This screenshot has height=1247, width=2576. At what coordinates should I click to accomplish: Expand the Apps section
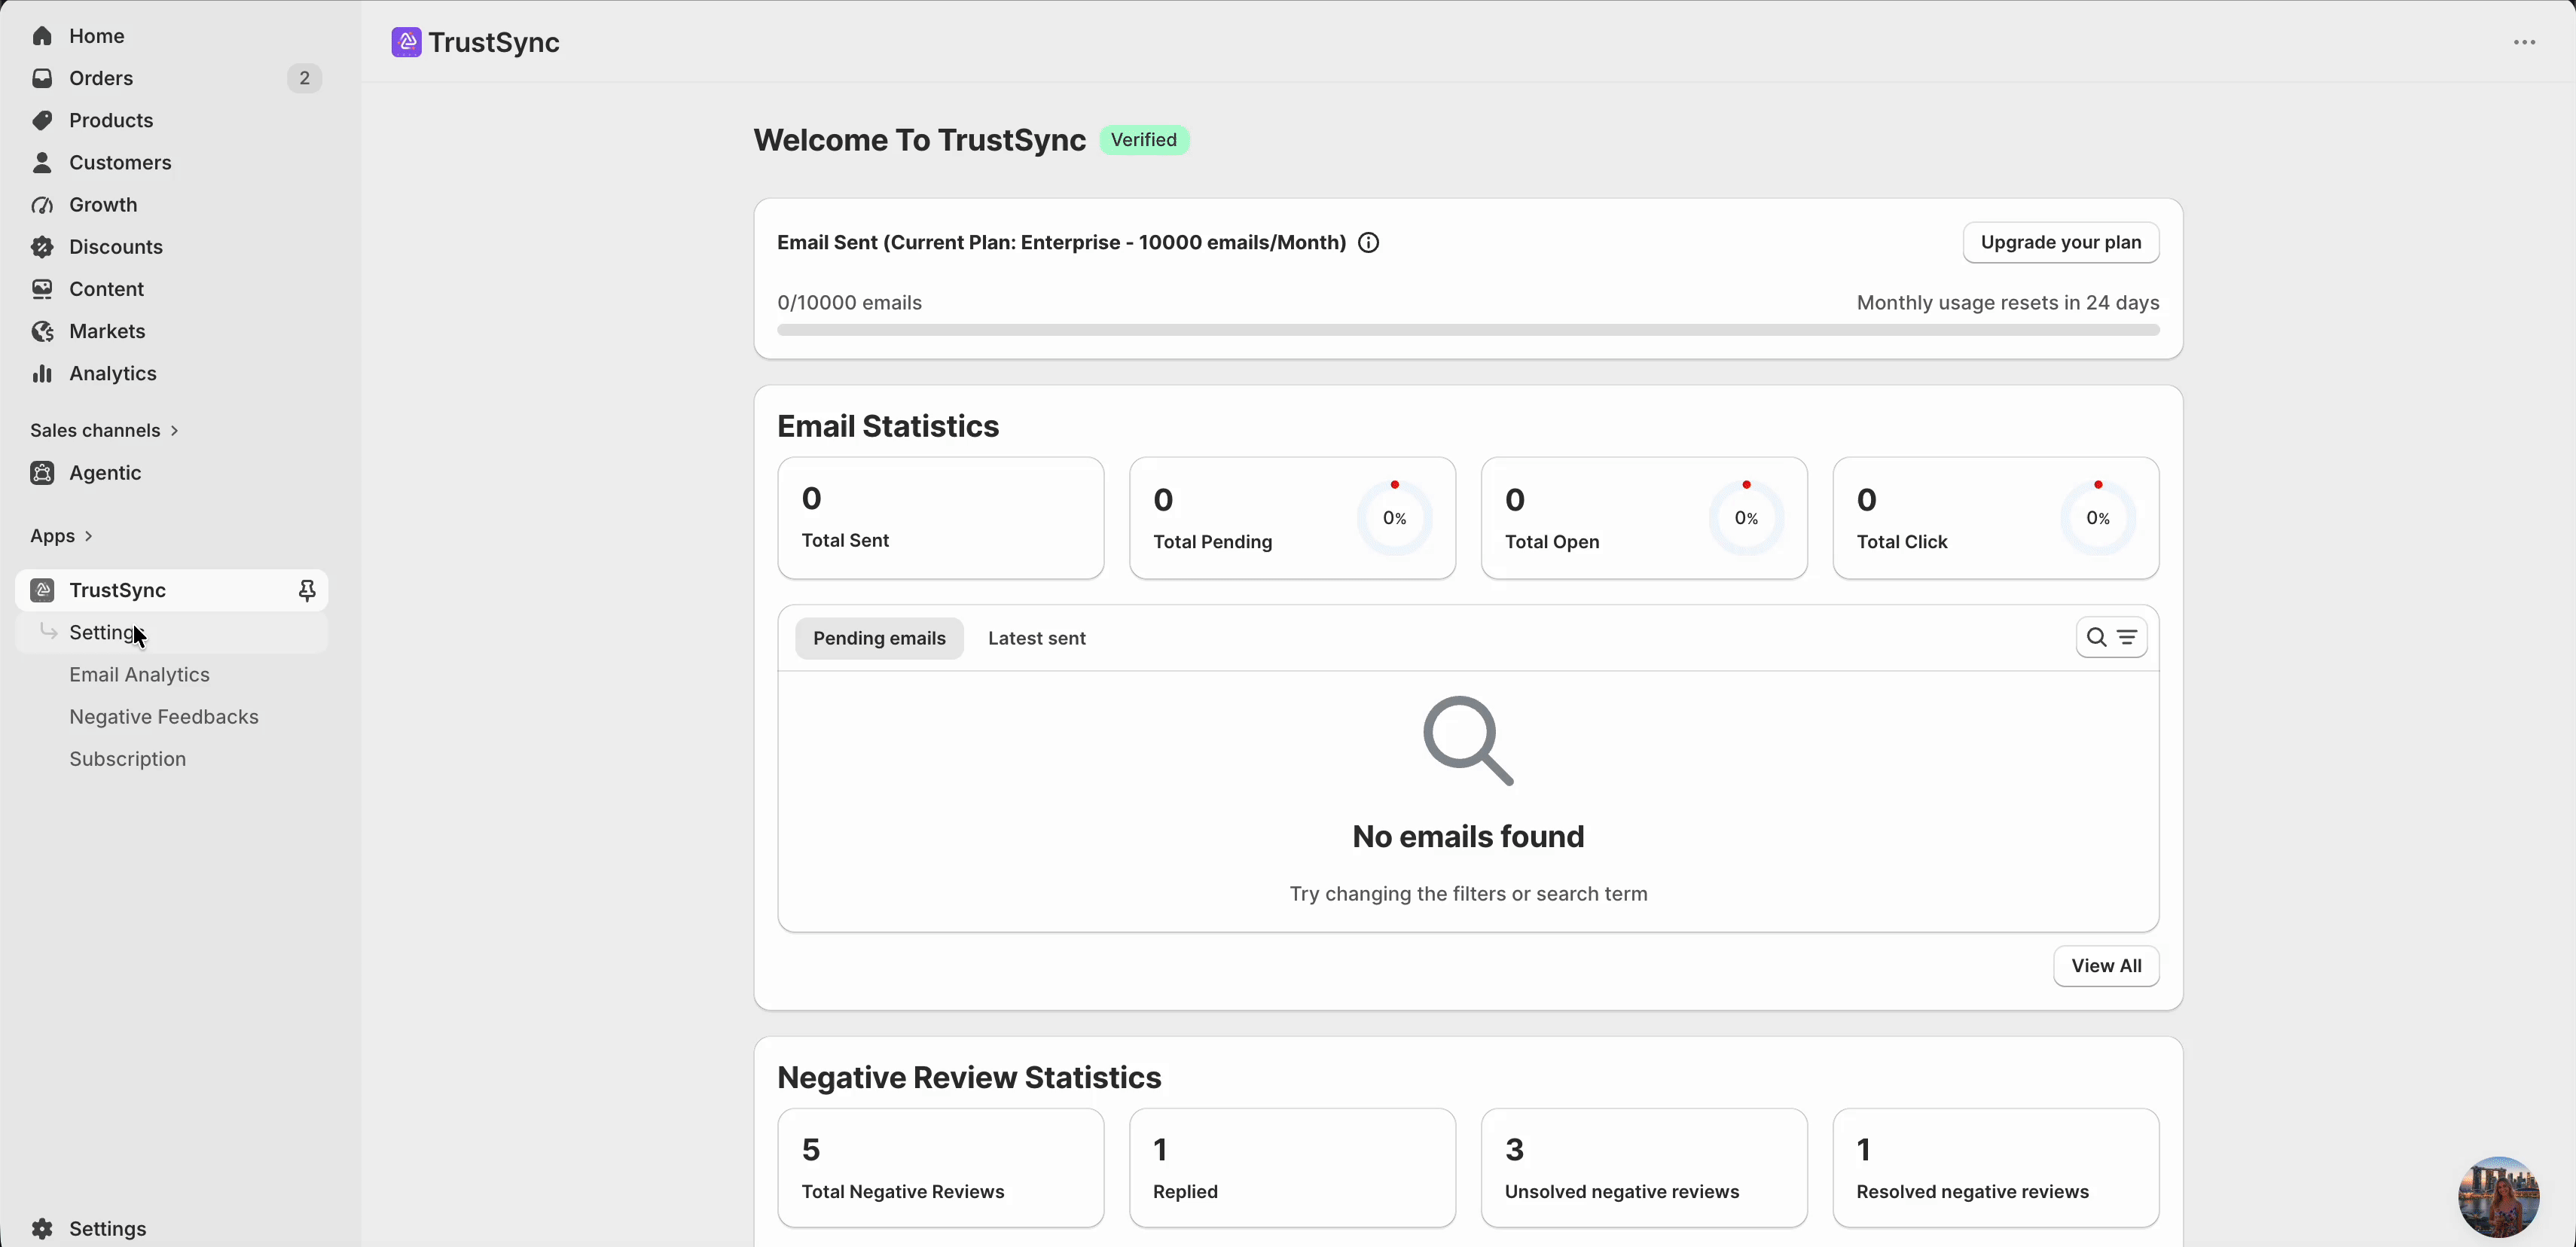(x=61, y=536)
